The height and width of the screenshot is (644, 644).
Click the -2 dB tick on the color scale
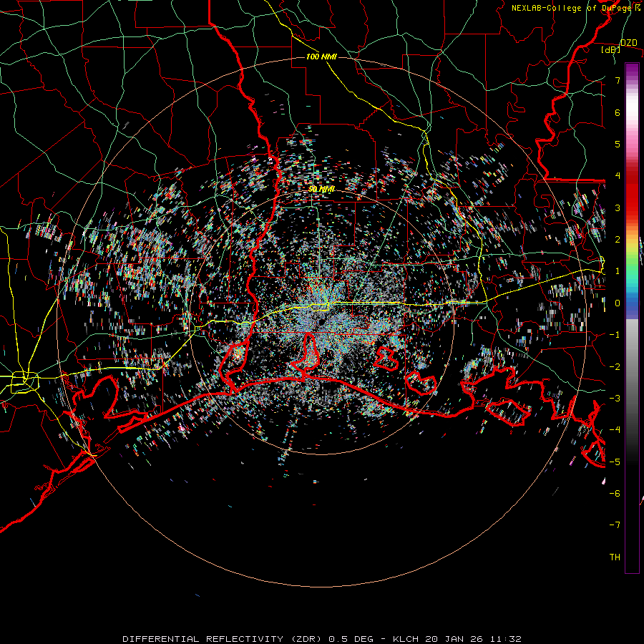tap(615, 367)
